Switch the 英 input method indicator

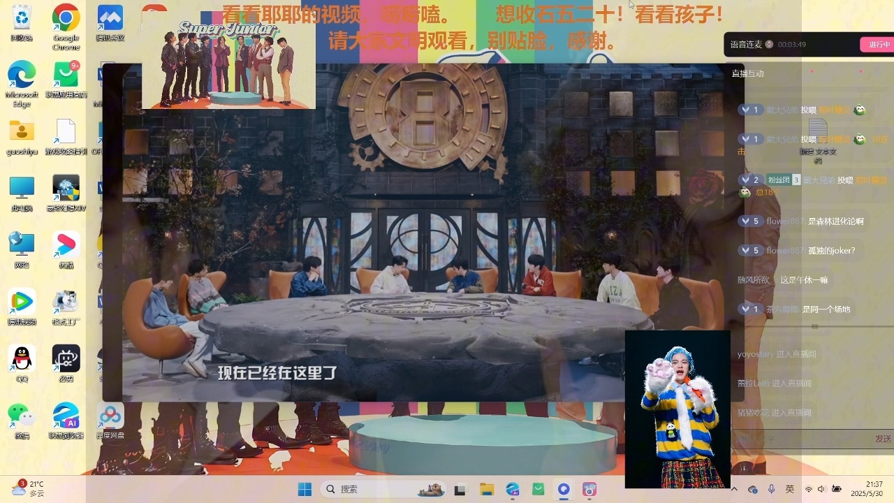(x=790, y=489)
